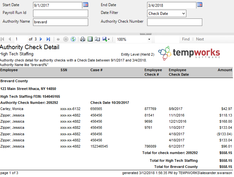Click the stop rendering icon

66,39
